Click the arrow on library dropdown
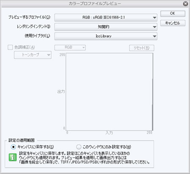 (155, 36)
